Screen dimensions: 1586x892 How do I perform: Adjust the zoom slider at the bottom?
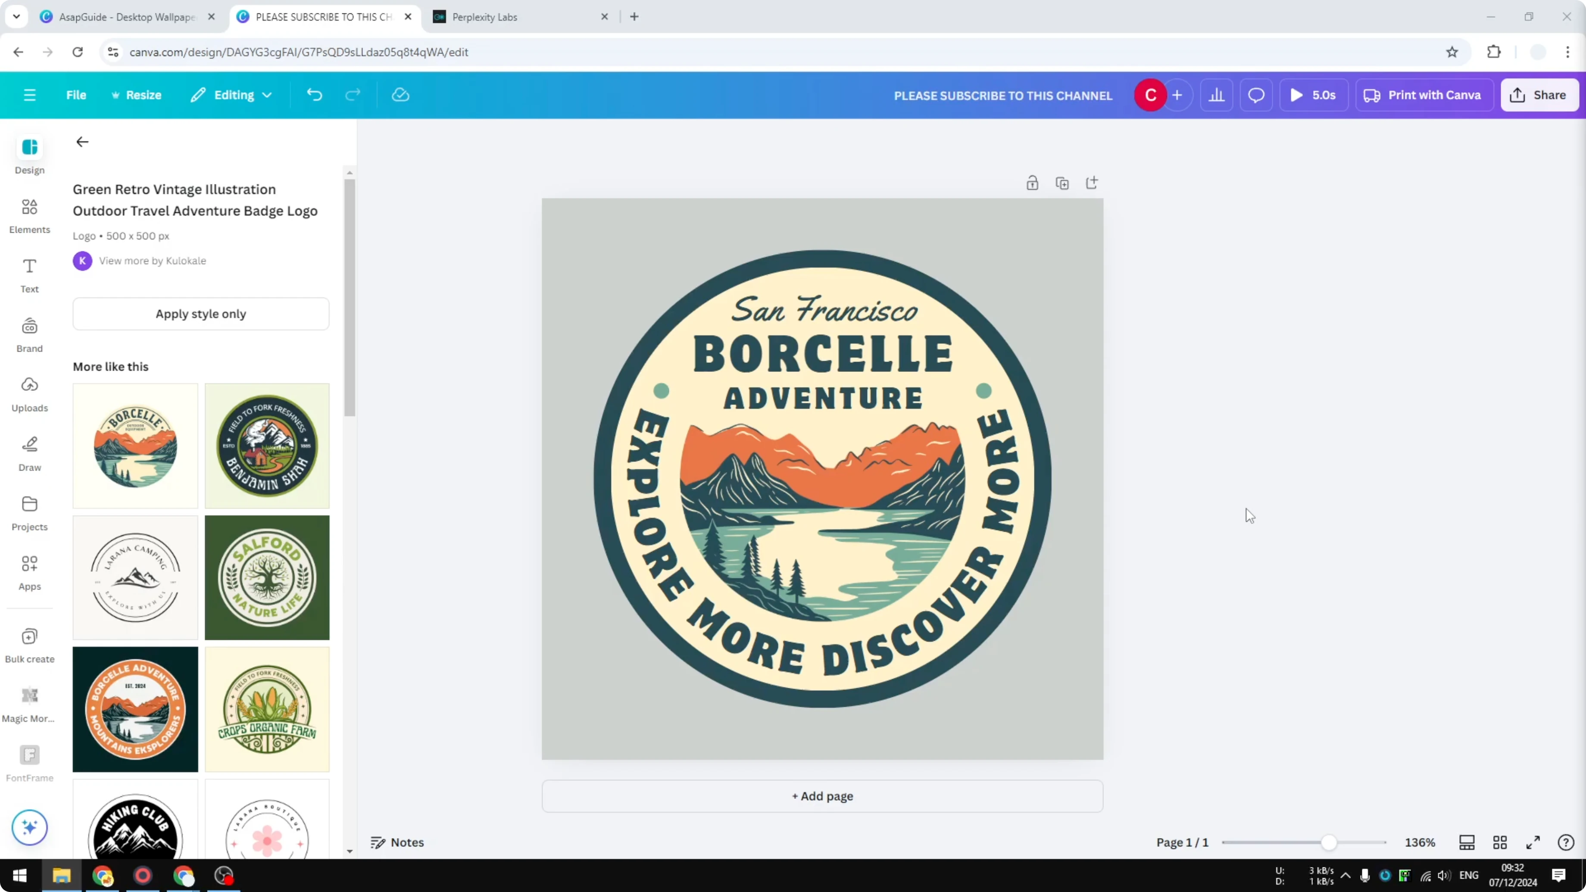click(x=1329, y=842)
